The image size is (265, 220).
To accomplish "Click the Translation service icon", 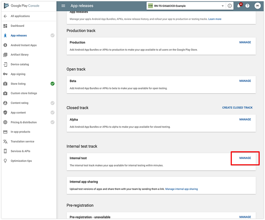I will pos(5,142).
